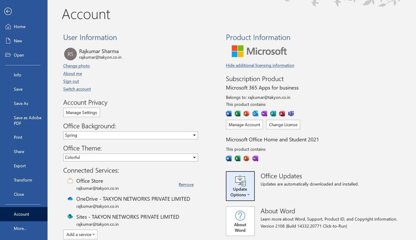Click the back arrow icon

(x=8, y=12)
